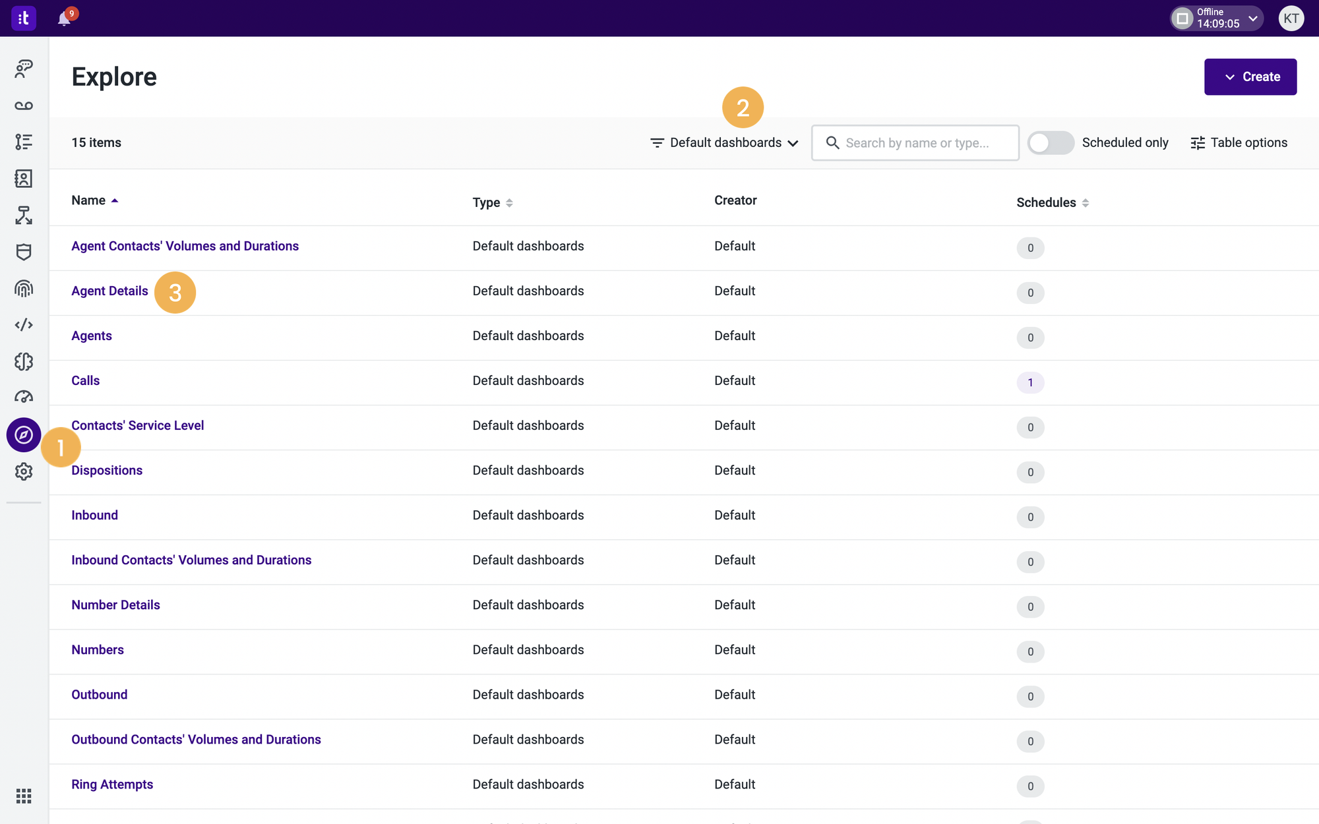Open the gauge live dashboard icon
The image size is (1319, 824).
click(24, 397)
